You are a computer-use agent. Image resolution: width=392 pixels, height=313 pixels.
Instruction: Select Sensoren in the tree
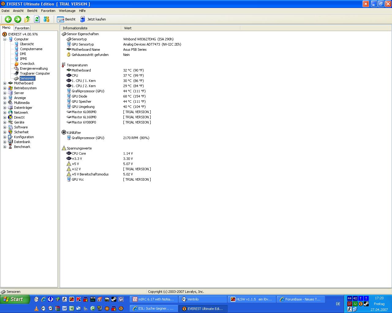tap(27, 78)
